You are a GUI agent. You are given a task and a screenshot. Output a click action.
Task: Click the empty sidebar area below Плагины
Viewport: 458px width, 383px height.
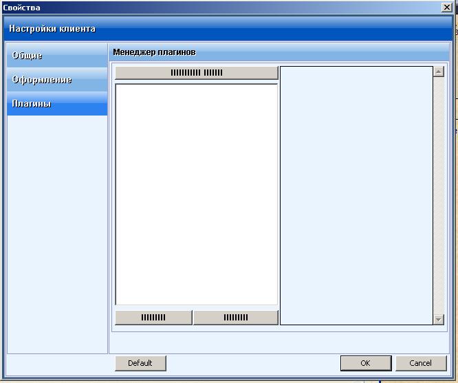56,234
